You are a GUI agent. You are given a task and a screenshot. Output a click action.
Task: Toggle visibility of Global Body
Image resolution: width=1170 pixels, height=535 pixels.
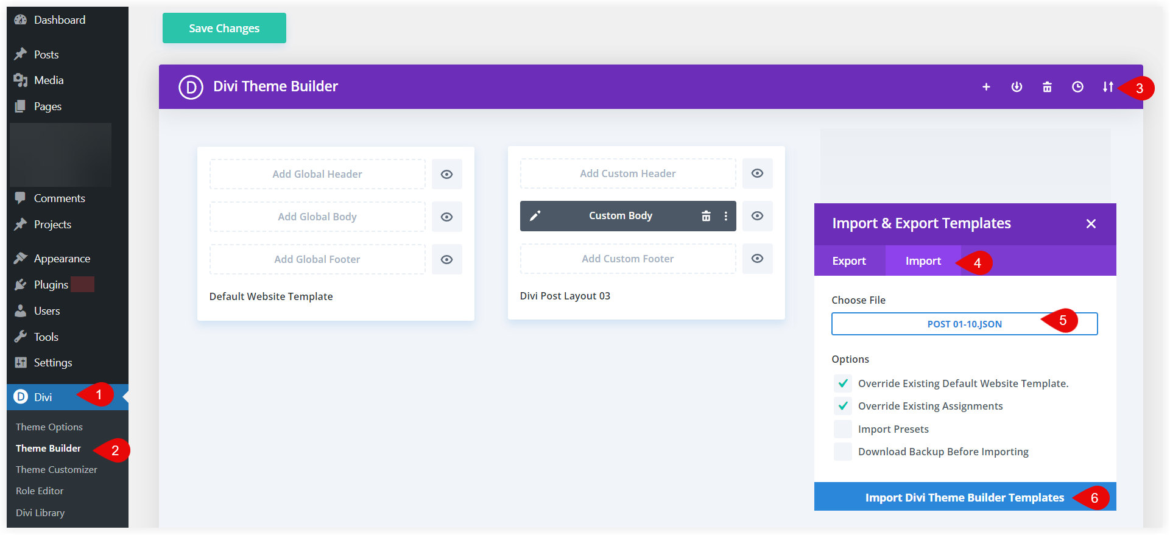[447, 217]
